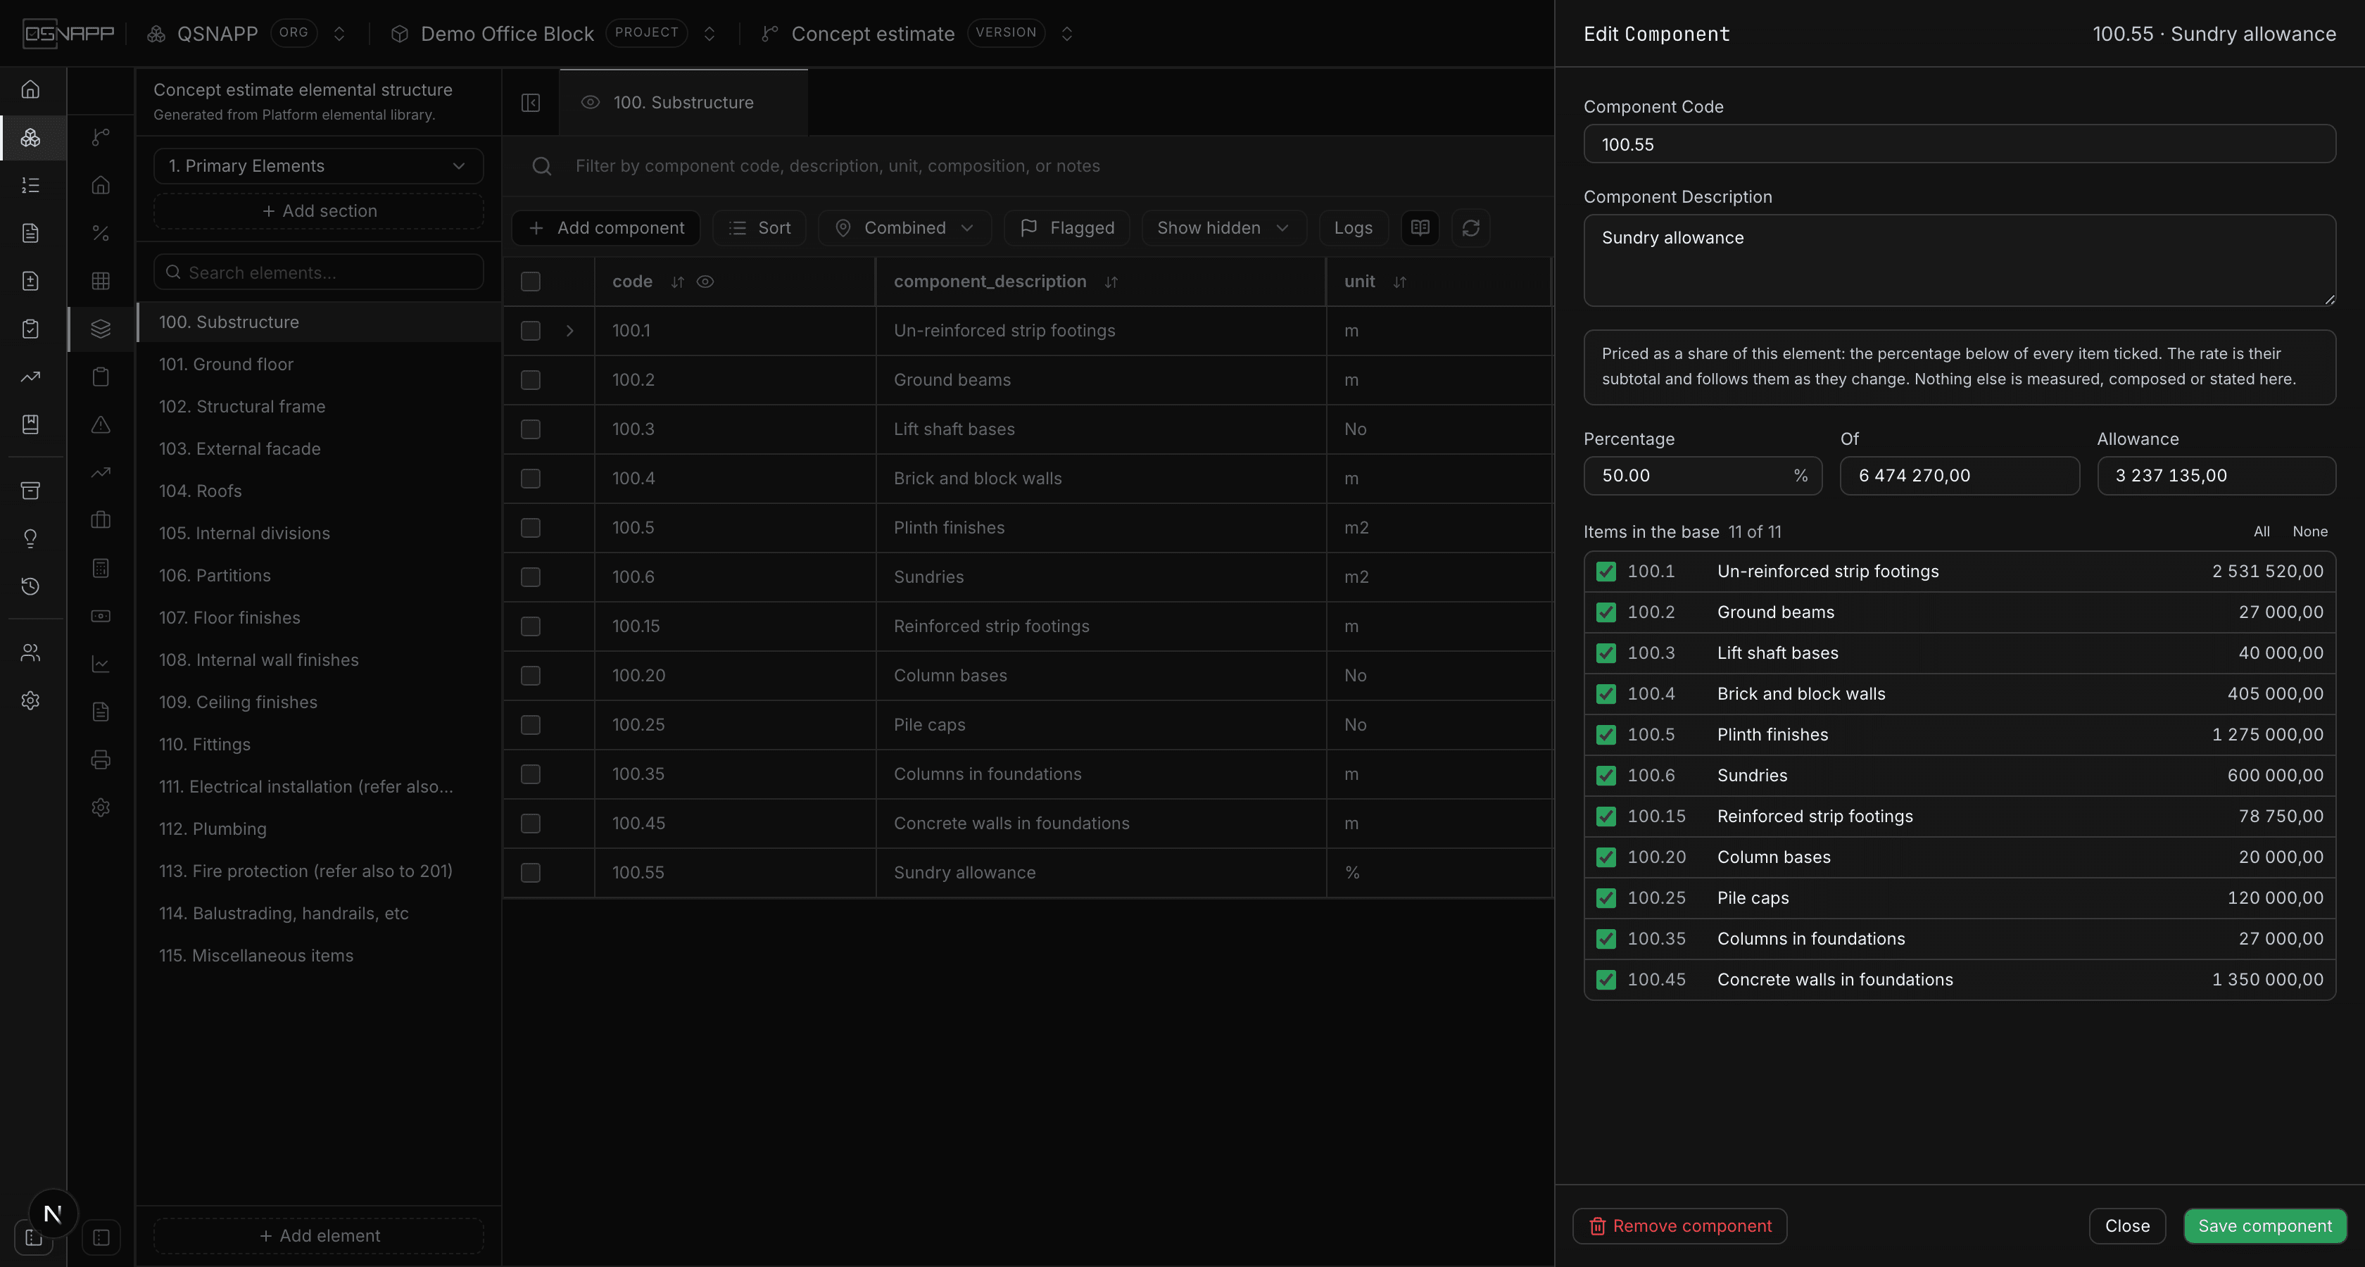Open the book icon next to Logs
This screenshot has height=1267, width=2365.
[1420, 227]
